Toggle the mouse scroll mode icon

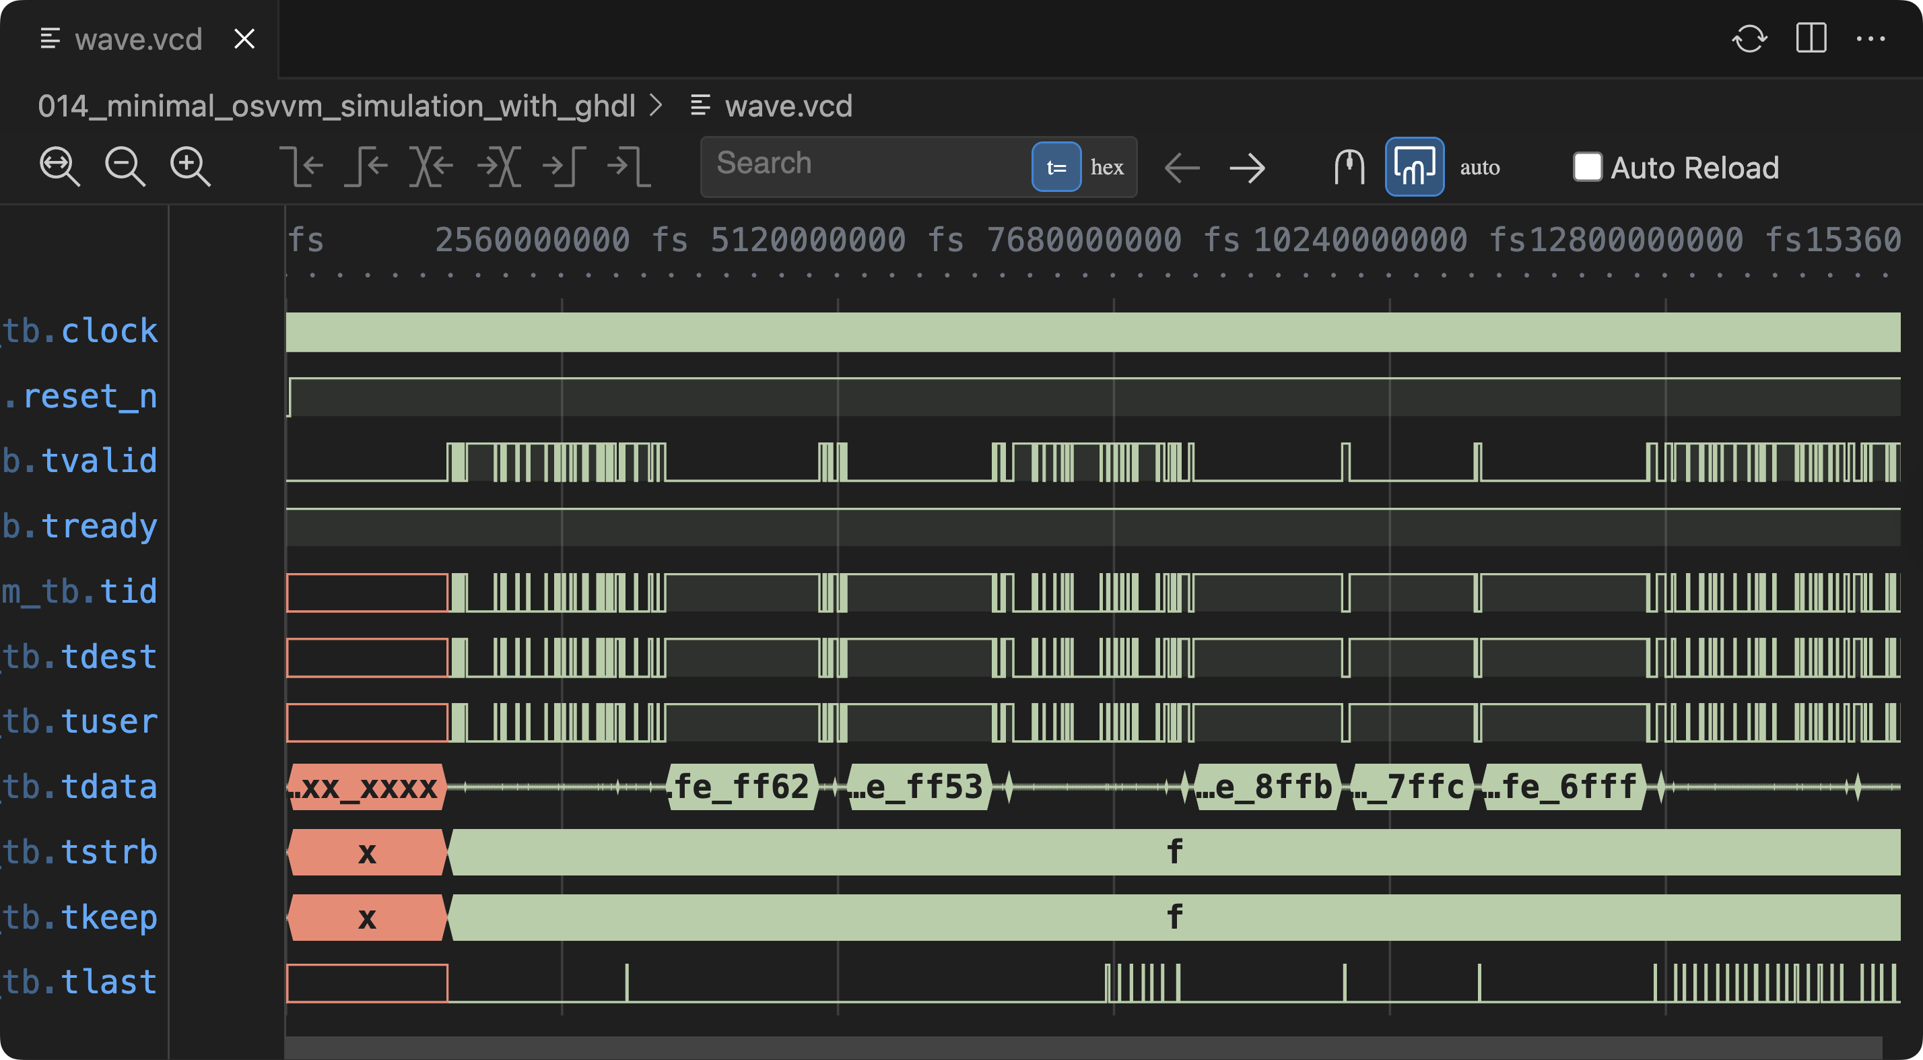tap(1349, 166)
